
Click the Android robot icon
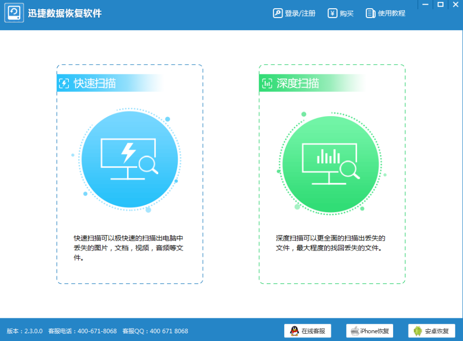[x=418, y=331]
